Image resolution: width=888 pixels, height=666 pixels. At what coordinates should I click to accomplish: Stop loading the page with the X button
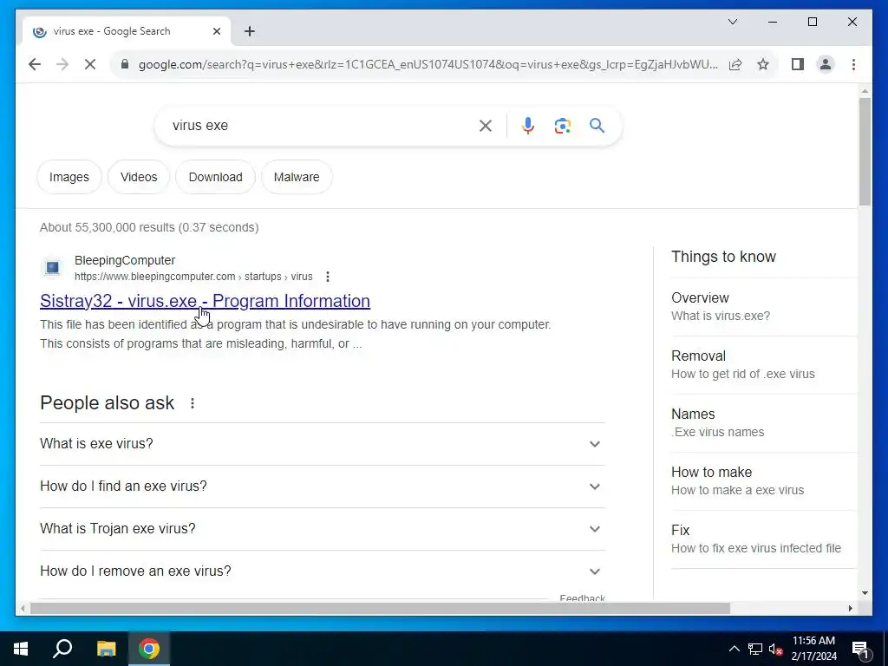tap(90, 64)
